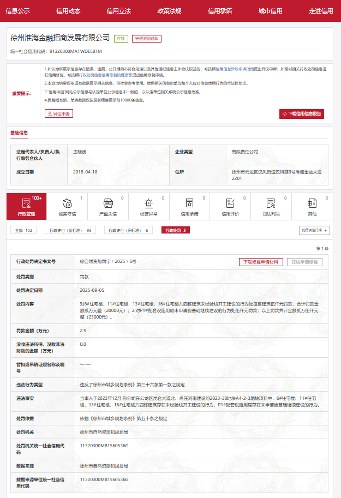The height and width of the screenshot is (498, 341).
Task: Click the 存续 status tag
Action: coord(121,39)
